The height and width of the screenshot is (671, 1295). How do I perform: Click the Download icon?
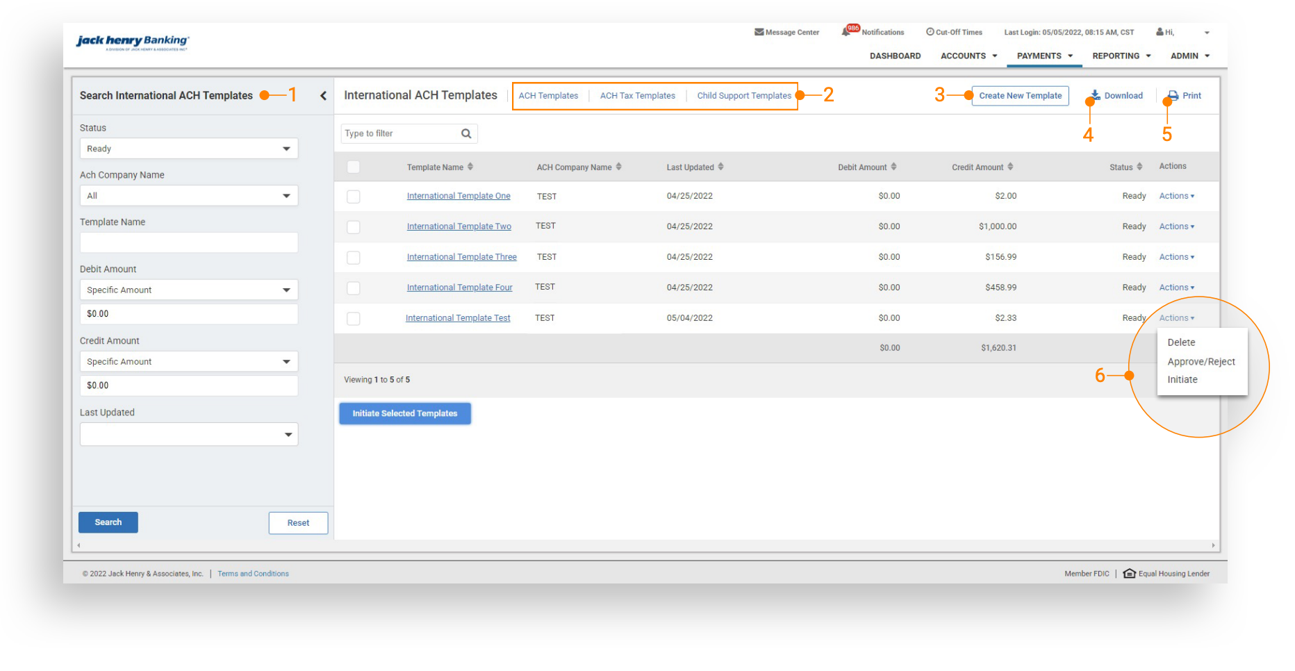[1096, 95]
